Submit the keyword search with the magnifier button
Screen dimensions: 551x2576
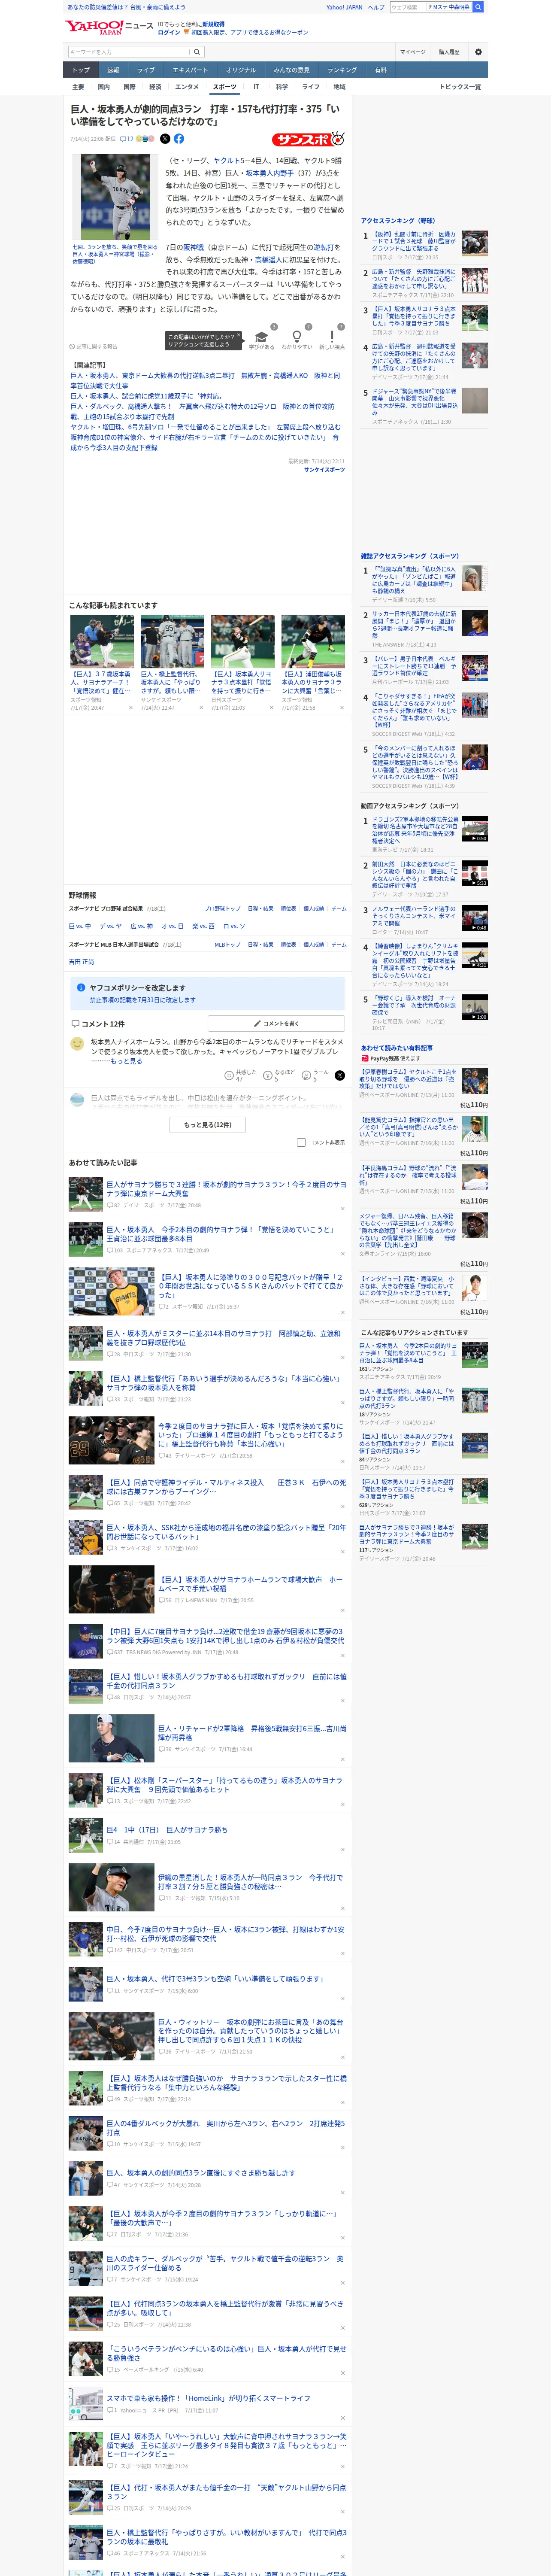pos(197,52)
